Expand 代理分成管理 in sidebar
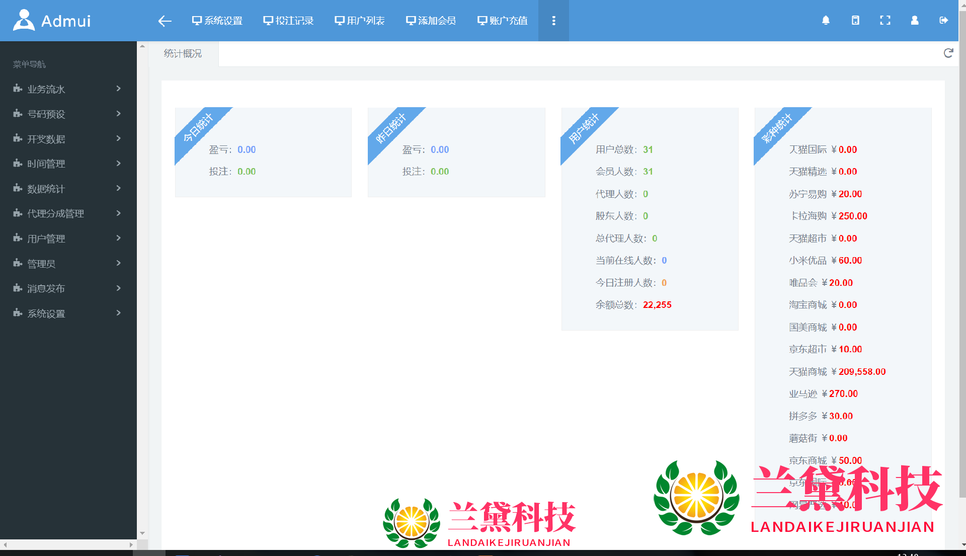 pyautogui.click(x=68, y=213)
